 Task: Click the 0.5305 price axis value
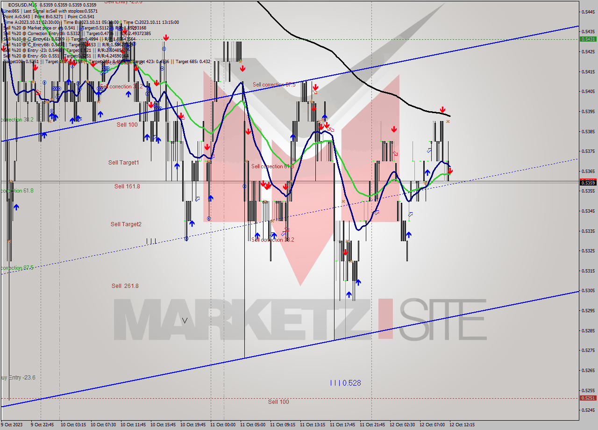tap(588, 290)
